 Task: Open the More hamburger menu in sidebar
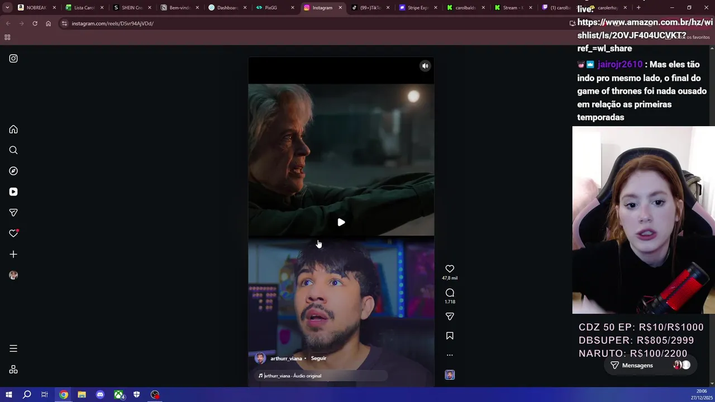[x=13, y=348]
